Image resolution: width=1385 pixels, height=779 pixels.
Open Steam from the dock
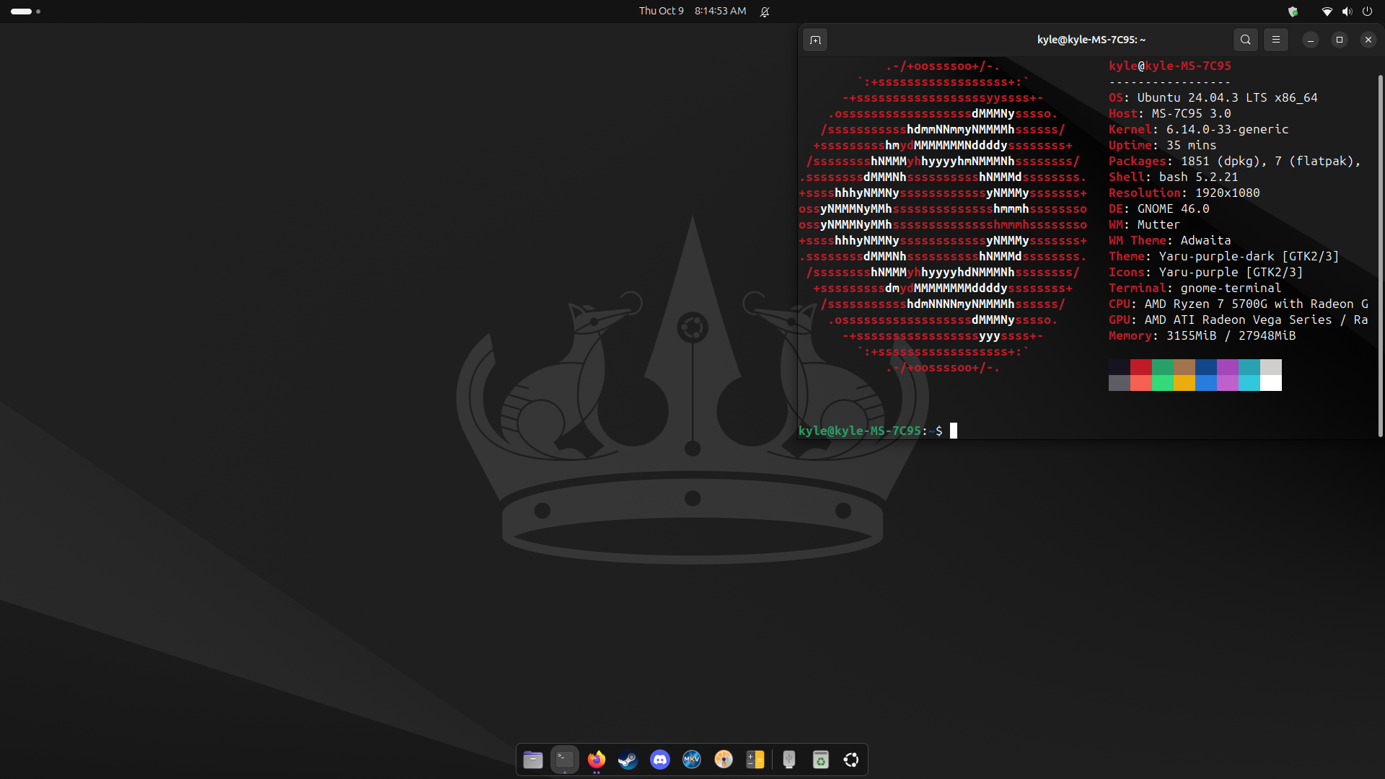pyautogui.click(x=628, y=760)
